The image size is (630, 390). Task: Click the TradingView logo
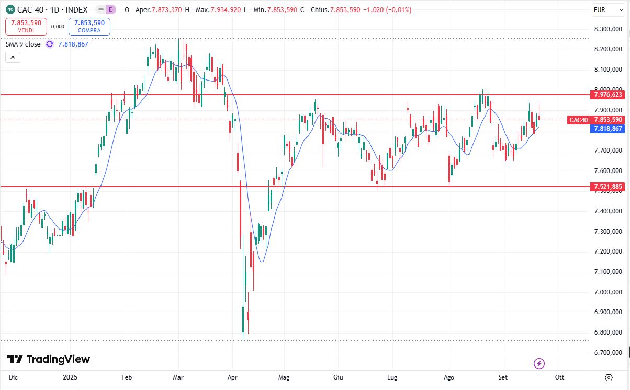49,359
